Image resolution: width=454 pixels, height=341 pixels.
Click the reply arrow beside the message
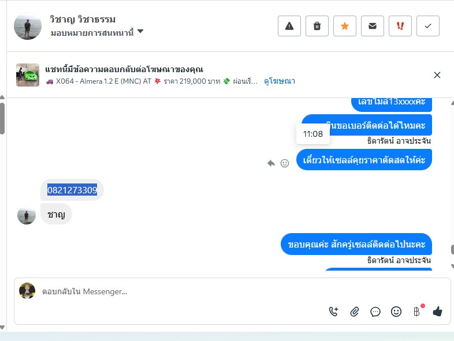point(271,163)
